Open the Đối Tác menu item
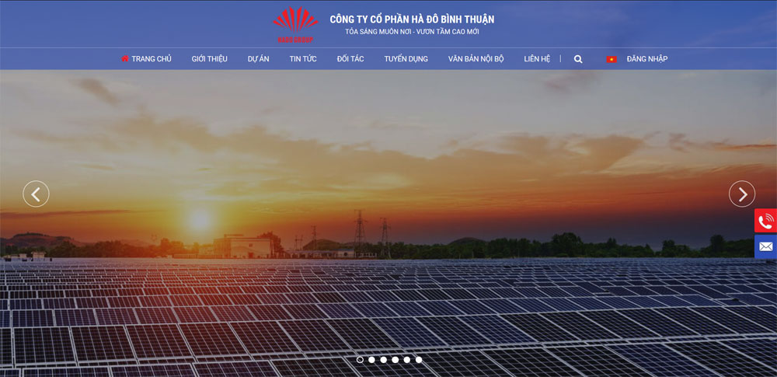 pyautogui.click(x=350, y=58)
